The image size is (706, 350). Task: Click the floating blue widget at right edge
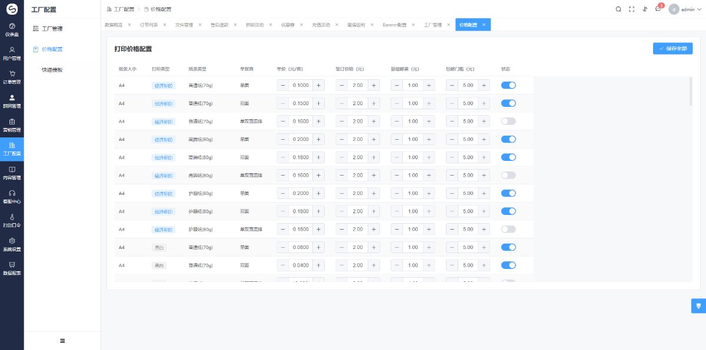click(x=698, y=305)
